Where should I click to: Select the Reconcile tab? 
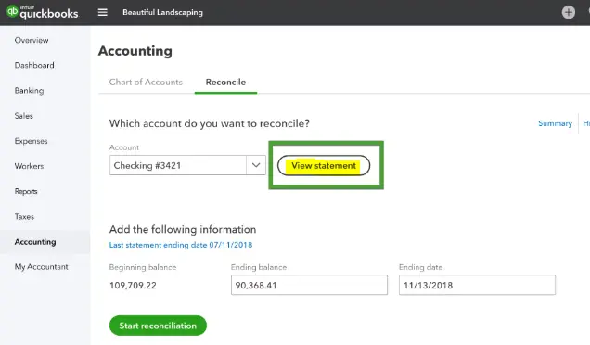click(225, 82)
